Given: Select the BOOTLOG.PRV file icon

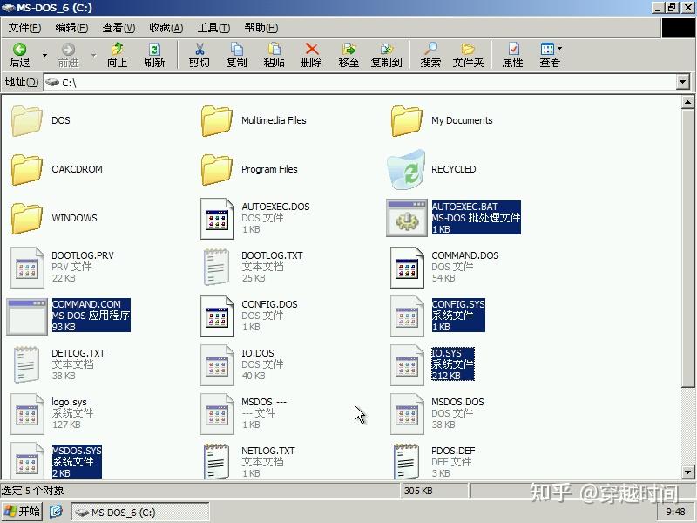Looking at the screenshot, I should point(27,268).
